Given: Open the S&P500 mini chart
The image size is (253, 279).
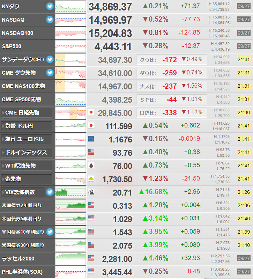Looking at the screenshot, I should click(x=70, y=46).
